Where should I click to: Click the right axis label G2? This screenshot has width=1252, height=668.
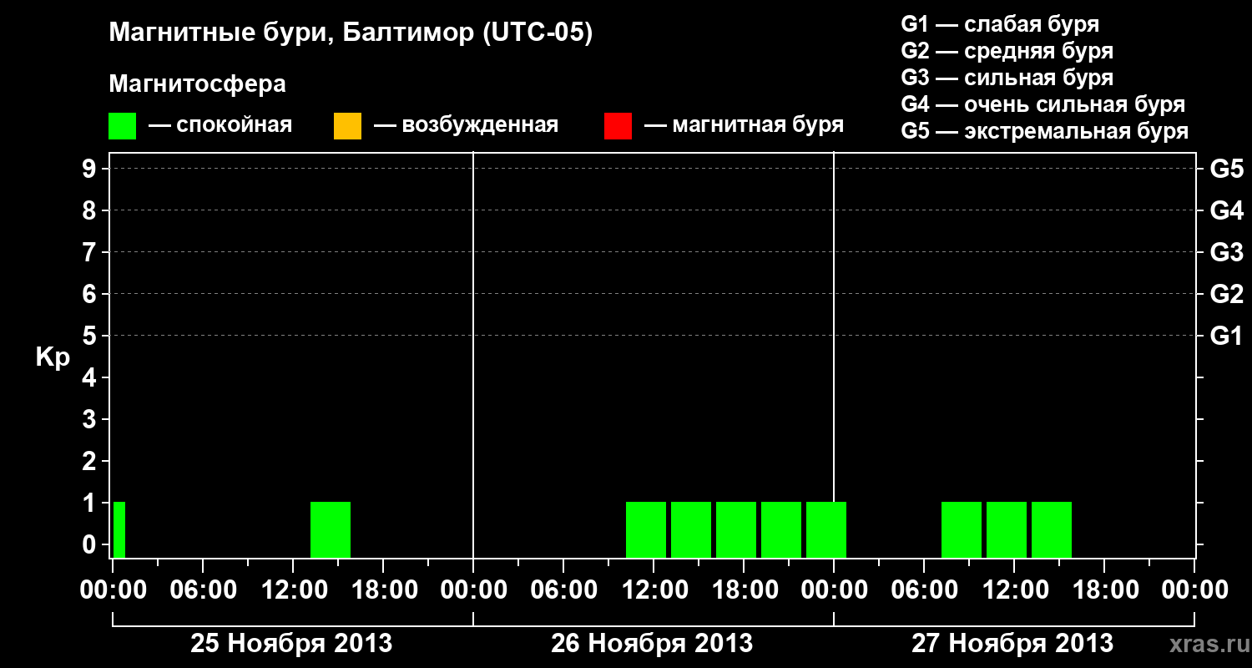[x=1227, y=294]
